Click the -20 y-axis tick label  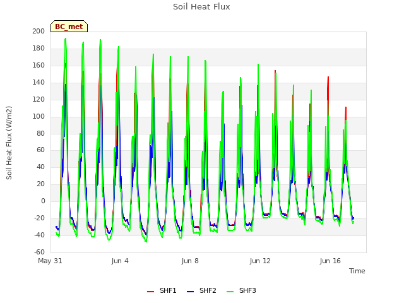[39, 218]
